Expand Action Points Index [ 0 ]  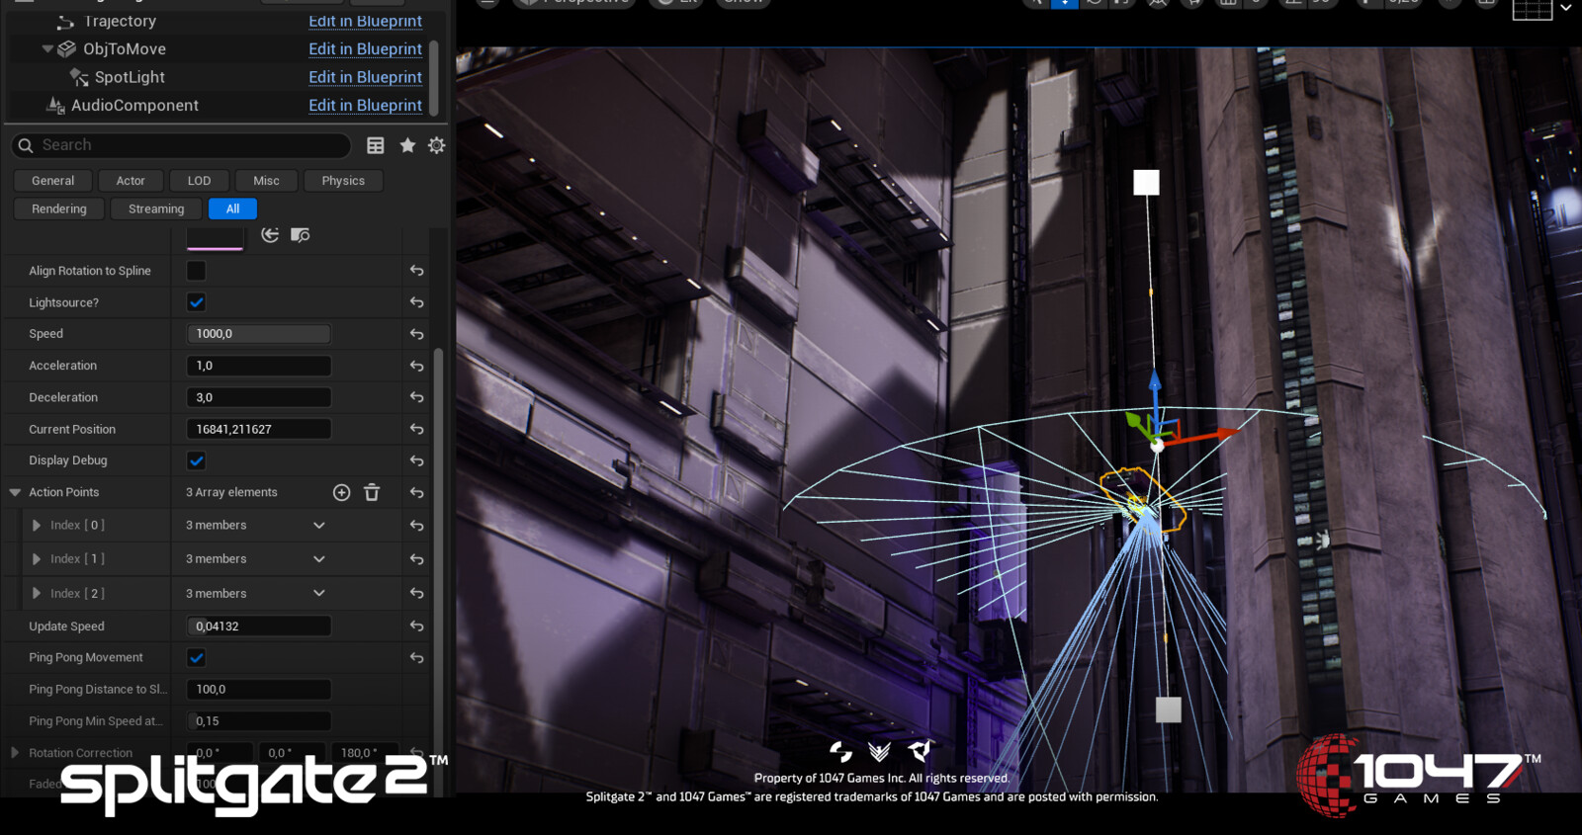tap(37, 526)
